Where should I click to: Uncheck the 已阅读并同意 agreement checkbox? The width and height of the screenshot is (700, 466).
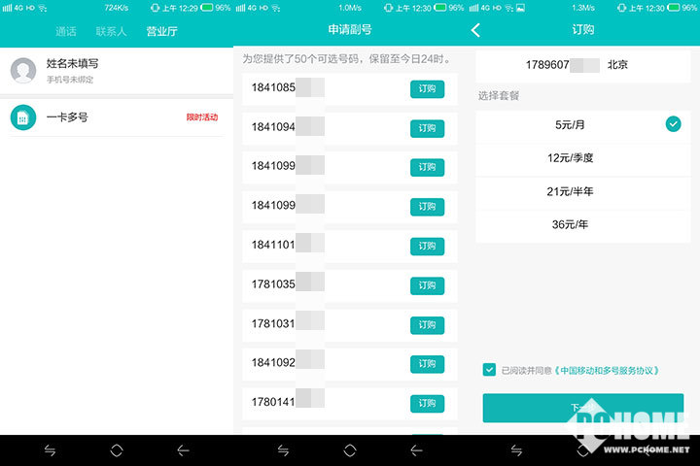coord(489,370)
